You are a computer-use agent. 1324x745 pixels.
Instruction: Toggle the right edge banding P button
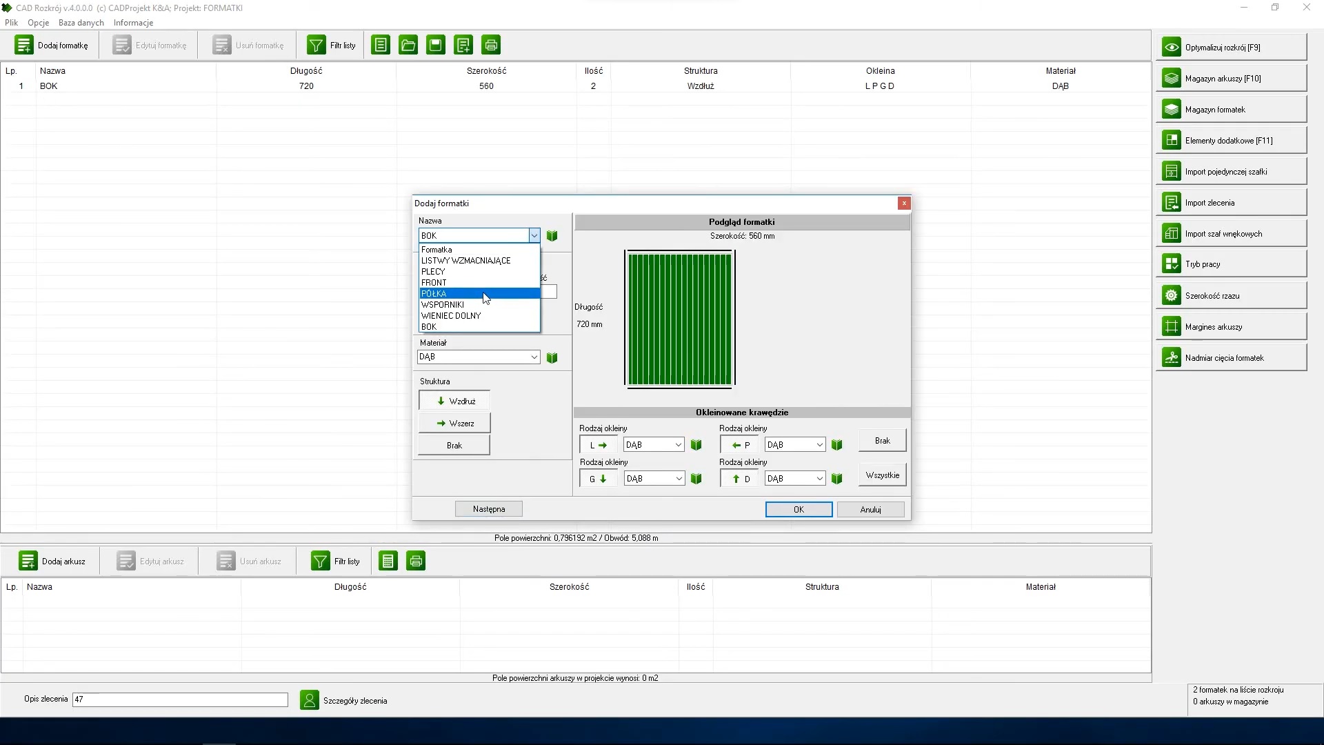click(x=739, y=445)
